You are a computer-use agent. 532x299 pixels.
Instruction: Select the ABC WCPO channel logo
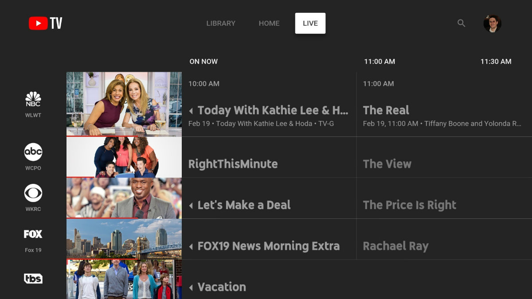pyautogui.click(x=33, y=152)
